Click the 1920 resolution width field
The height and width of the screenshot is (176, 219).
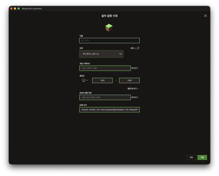102,81
